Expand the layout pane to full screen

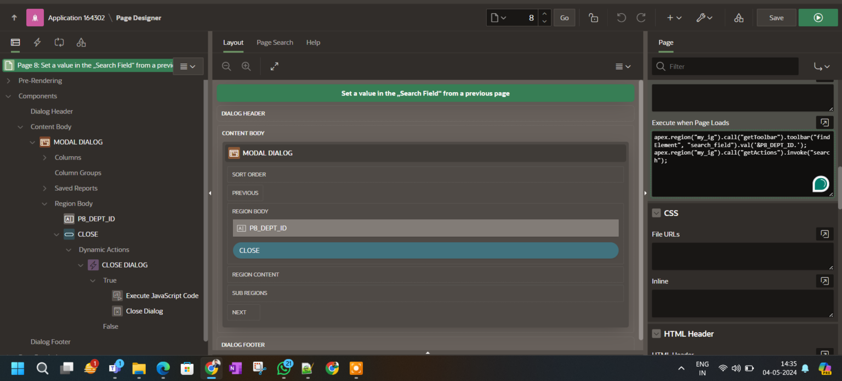point(274,66)
